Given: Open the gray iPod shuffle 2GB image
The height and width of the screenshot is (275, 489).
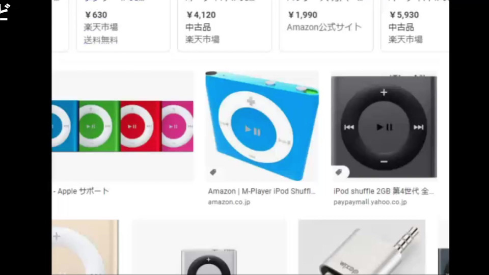Looking at the screenshot, I should click(x=384, y=126).
